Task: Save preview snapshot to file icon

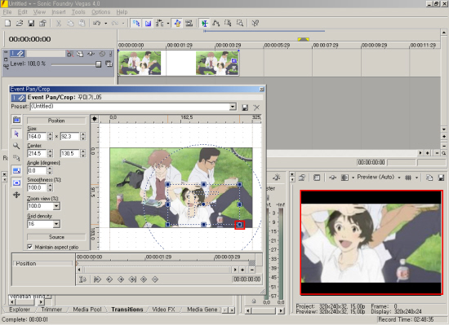Action: [x=442, y=178]
